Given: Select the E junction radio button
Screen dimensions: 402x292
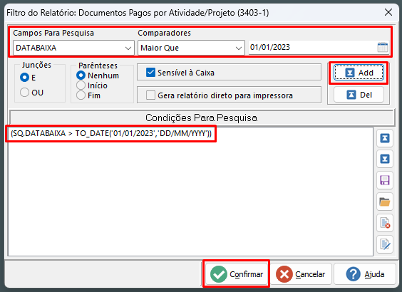Looking at the screenshot, I should point(25,78).
